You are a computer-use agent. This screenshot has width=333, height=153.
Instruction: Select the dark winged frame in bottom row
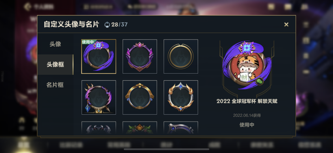click(x=99, y=128)
